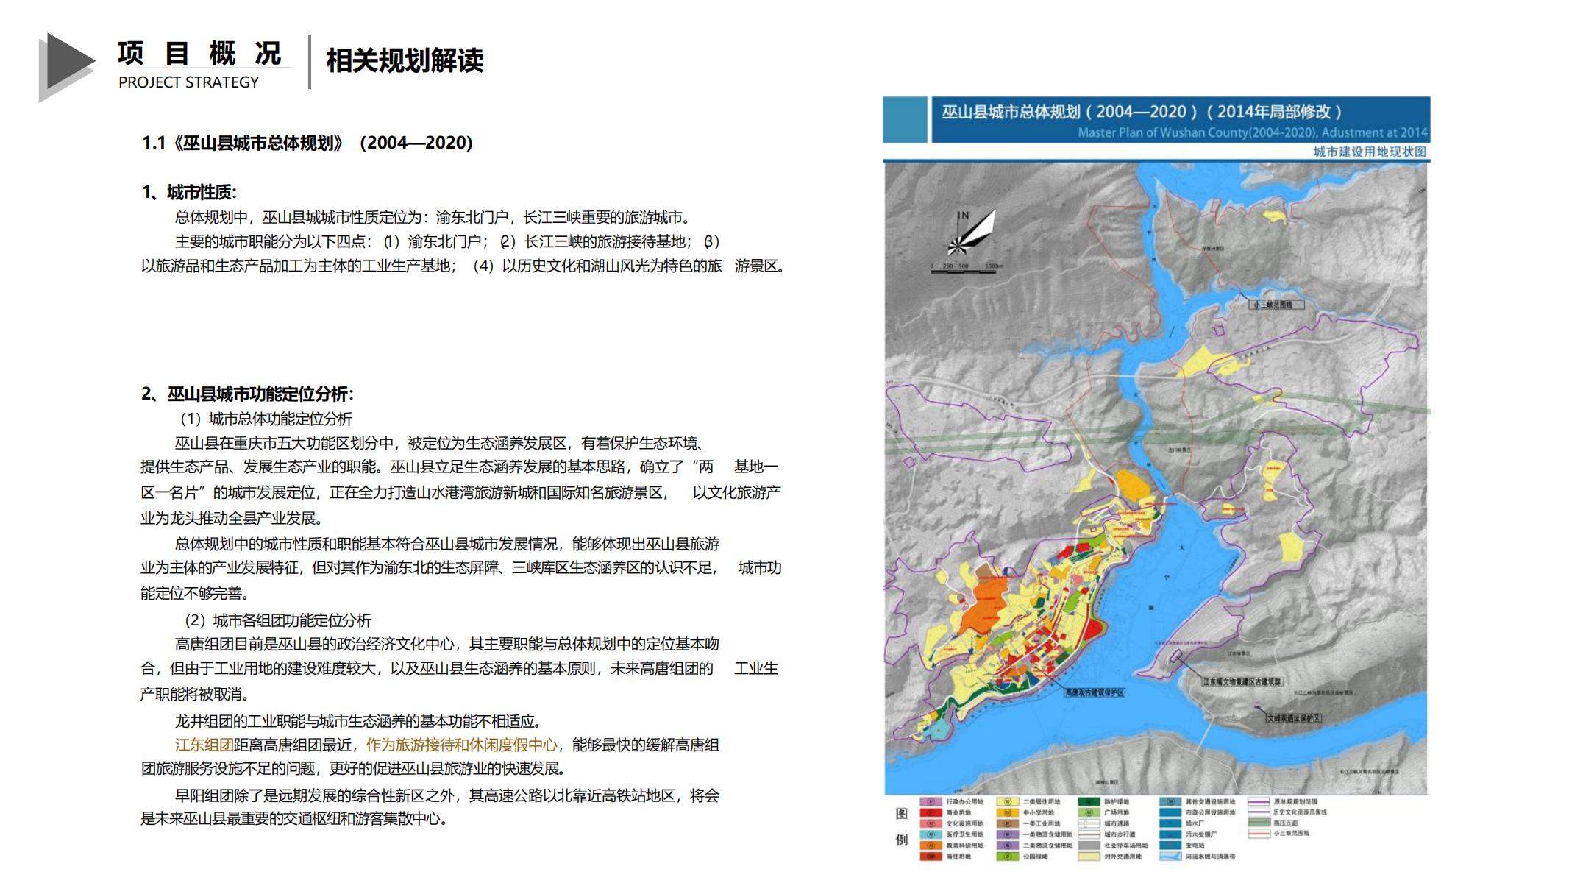Image resolution: width=1569 pixels, height=883 pixels.
Task: Click the line beginning 巫山县在重庆市五大功能区
Action: point(440,443)
